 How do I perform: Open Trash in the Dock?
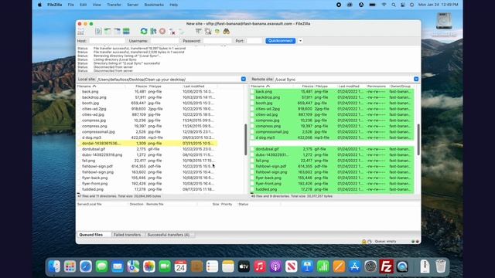441,266
